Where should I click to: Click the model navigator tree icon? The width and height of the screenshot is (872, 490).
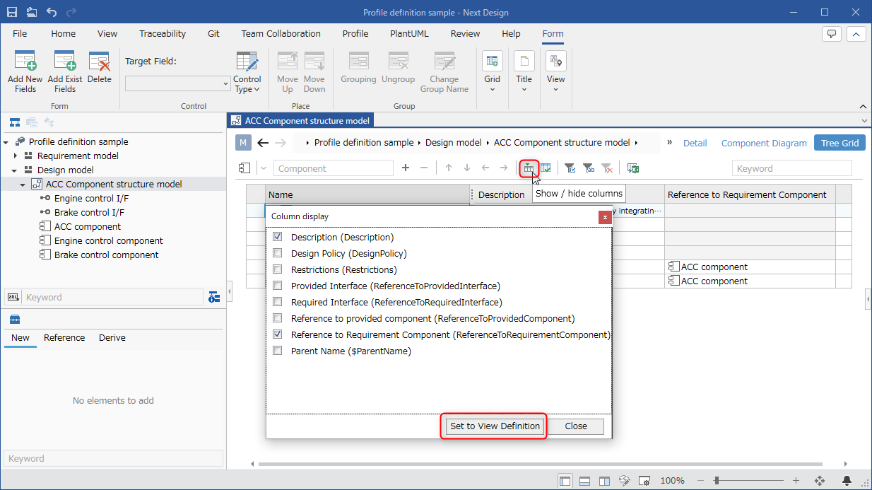pos(15,122)
